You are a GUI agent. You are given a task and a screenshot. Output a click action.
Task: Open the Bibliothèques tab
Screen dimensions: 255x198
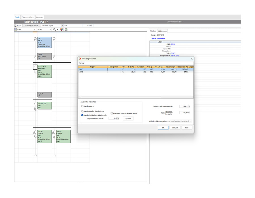[x=163, y=31]
